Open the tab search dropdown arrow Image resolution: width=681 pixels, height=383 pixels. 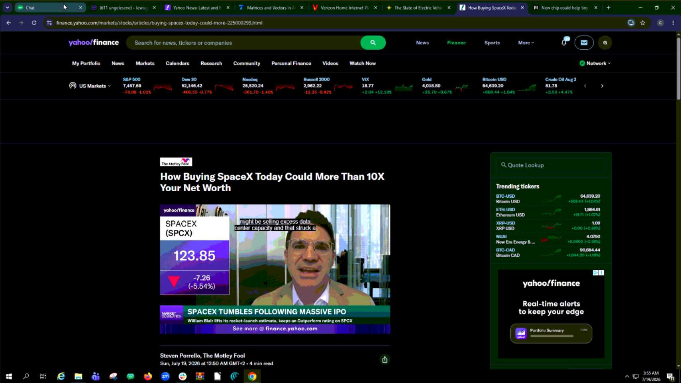click(7, 8)
